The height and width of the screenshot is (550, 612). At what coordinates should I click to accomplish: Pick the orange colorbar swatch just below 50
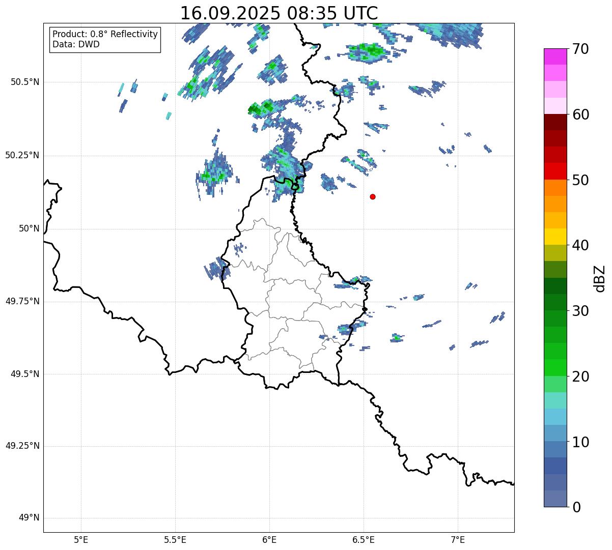tap(555, 188)
